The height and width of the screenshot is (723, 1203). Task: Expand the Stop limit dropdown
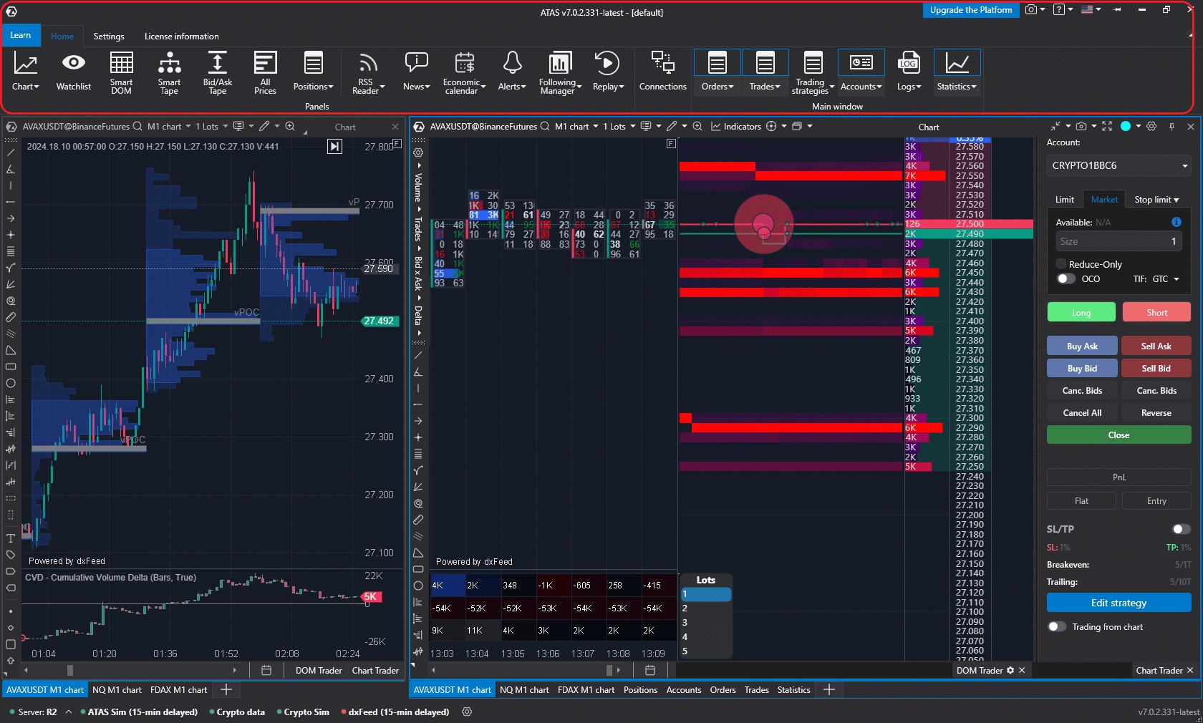[x=1156, y=200]
